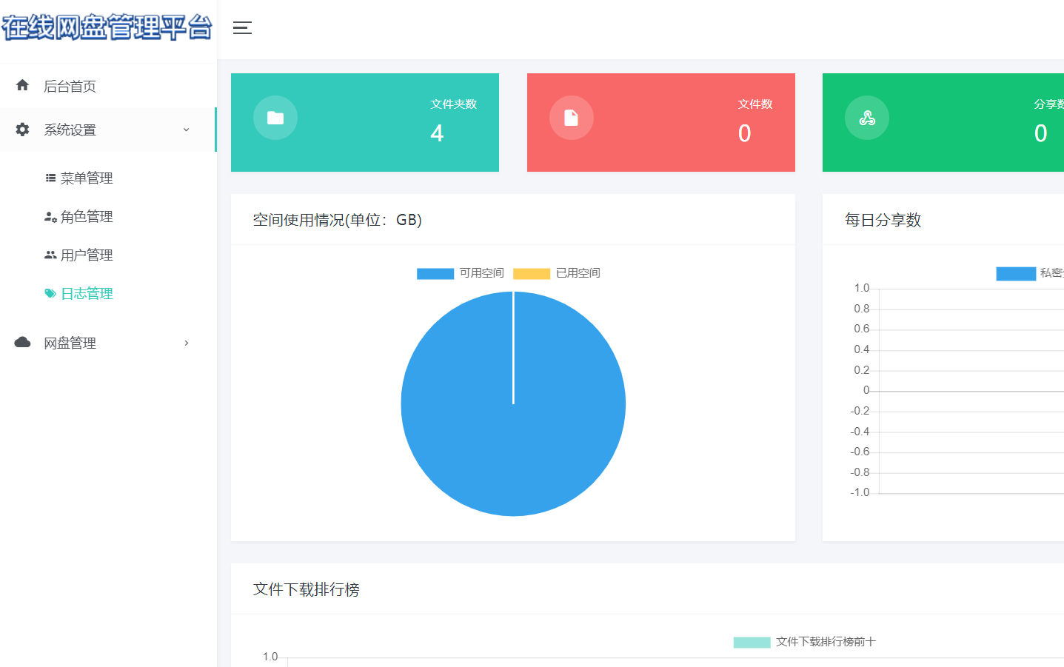Collapse the 系统设置 section via its chevron

click(x=186, y=129)
